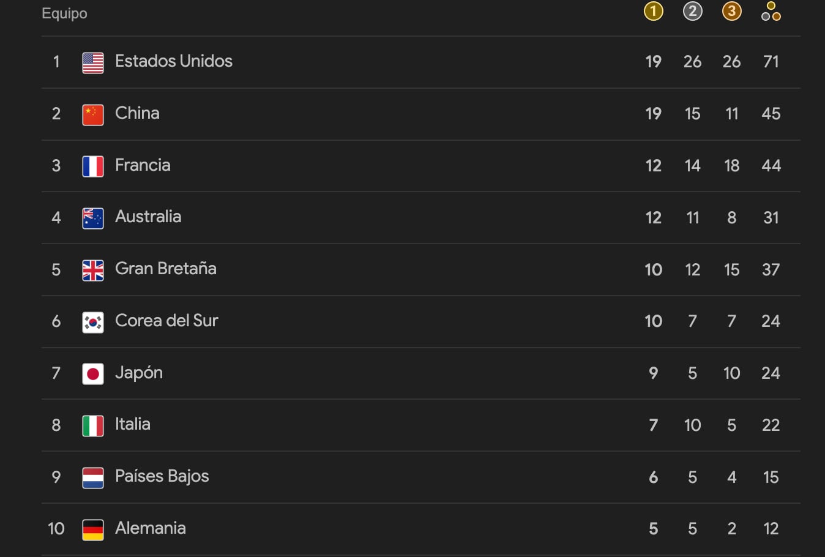Click the China flag icon

93,113
